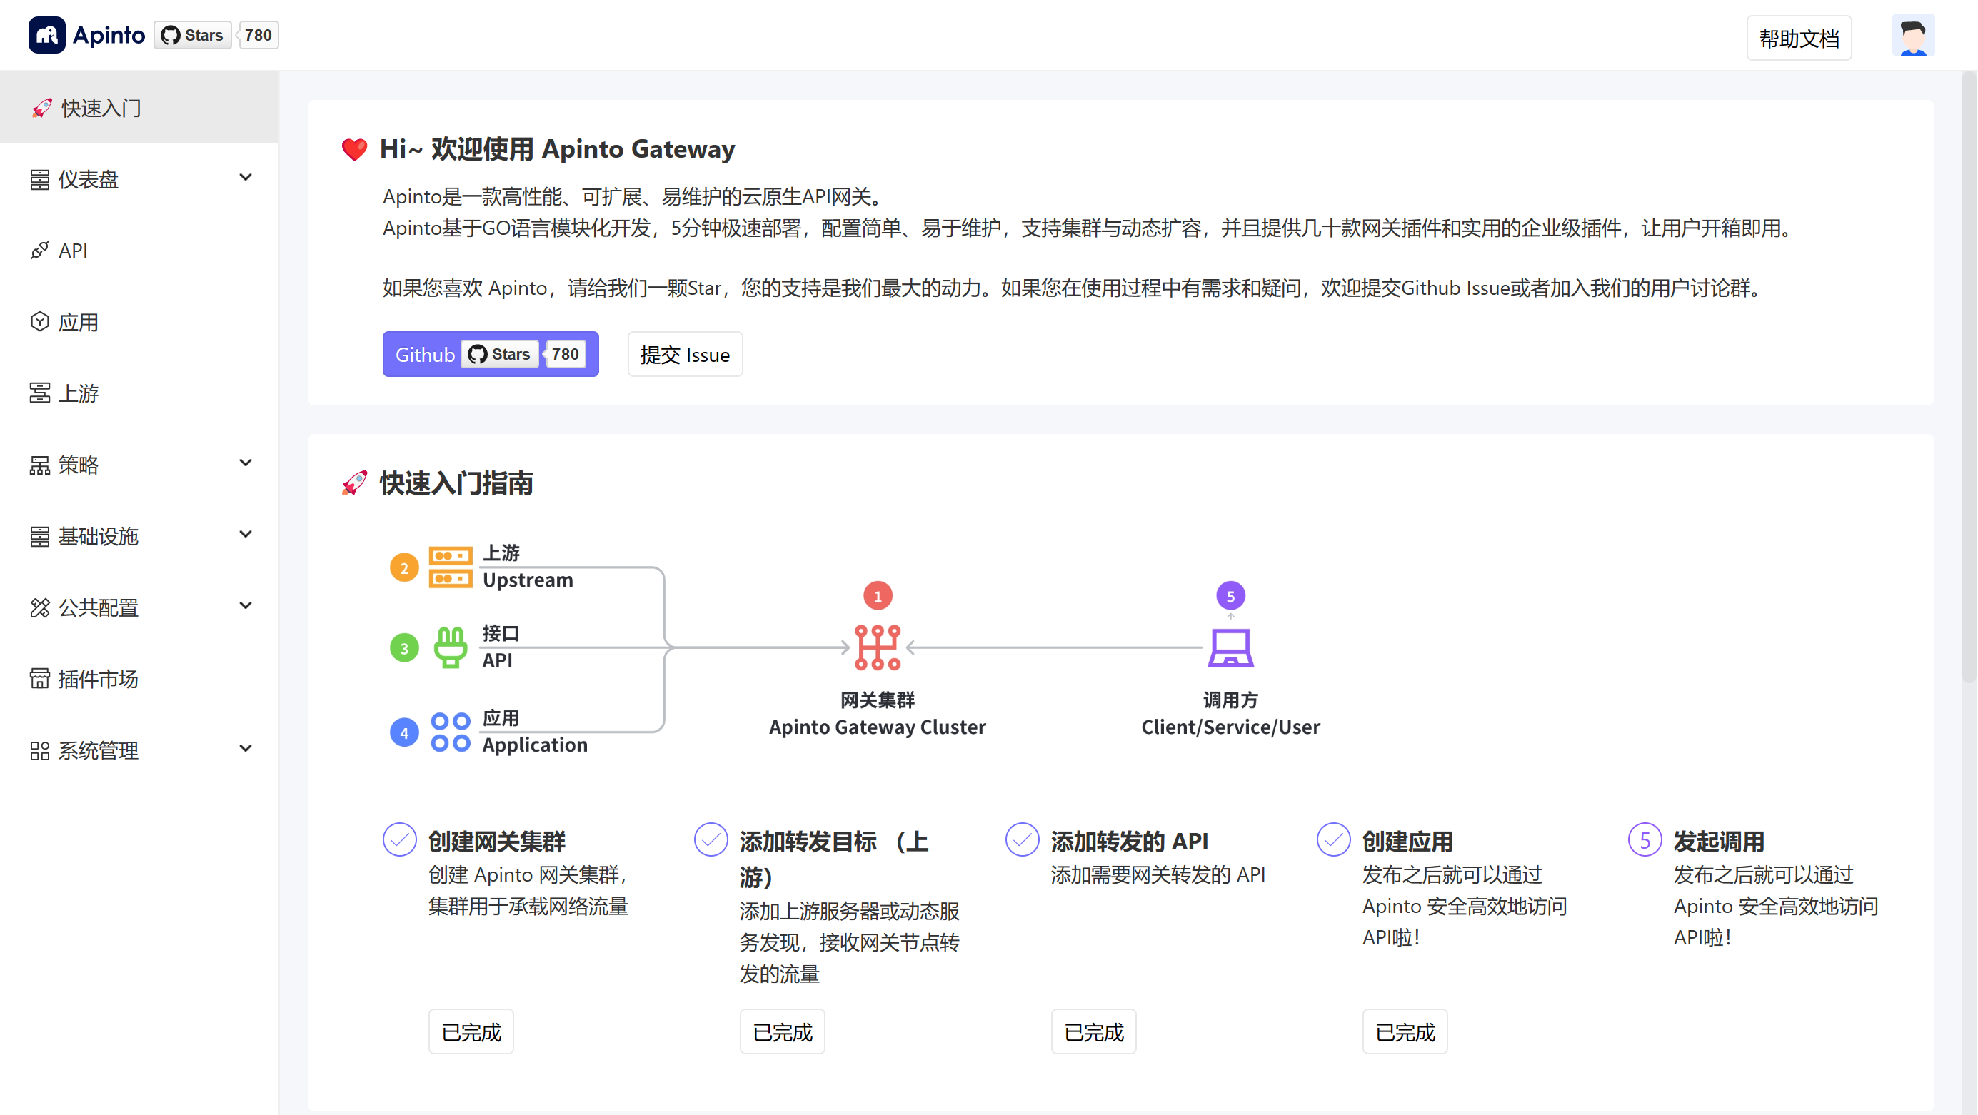Click the purple client laptop icon in diagram
Screen dimensions: 1978x1115
pyautogui.click(x=1230, y=648)
